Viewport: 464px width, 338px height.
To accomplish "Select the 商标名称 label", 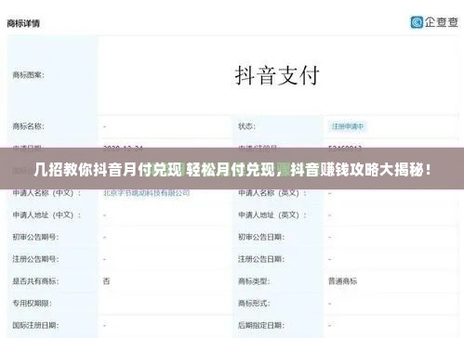I will click(28, 126).
